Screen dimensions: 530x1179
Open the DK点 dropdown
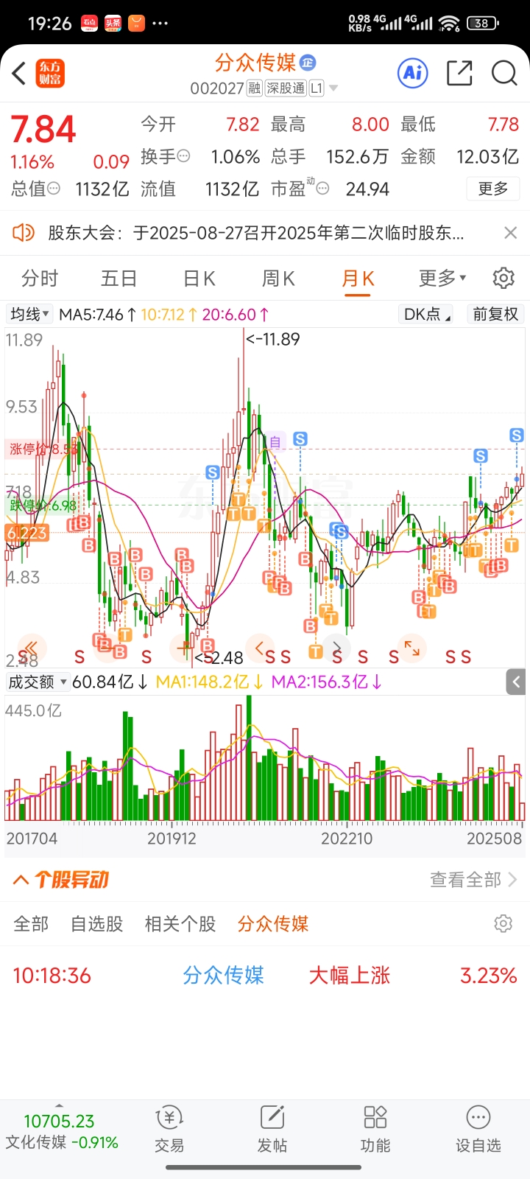coord(426,314)
